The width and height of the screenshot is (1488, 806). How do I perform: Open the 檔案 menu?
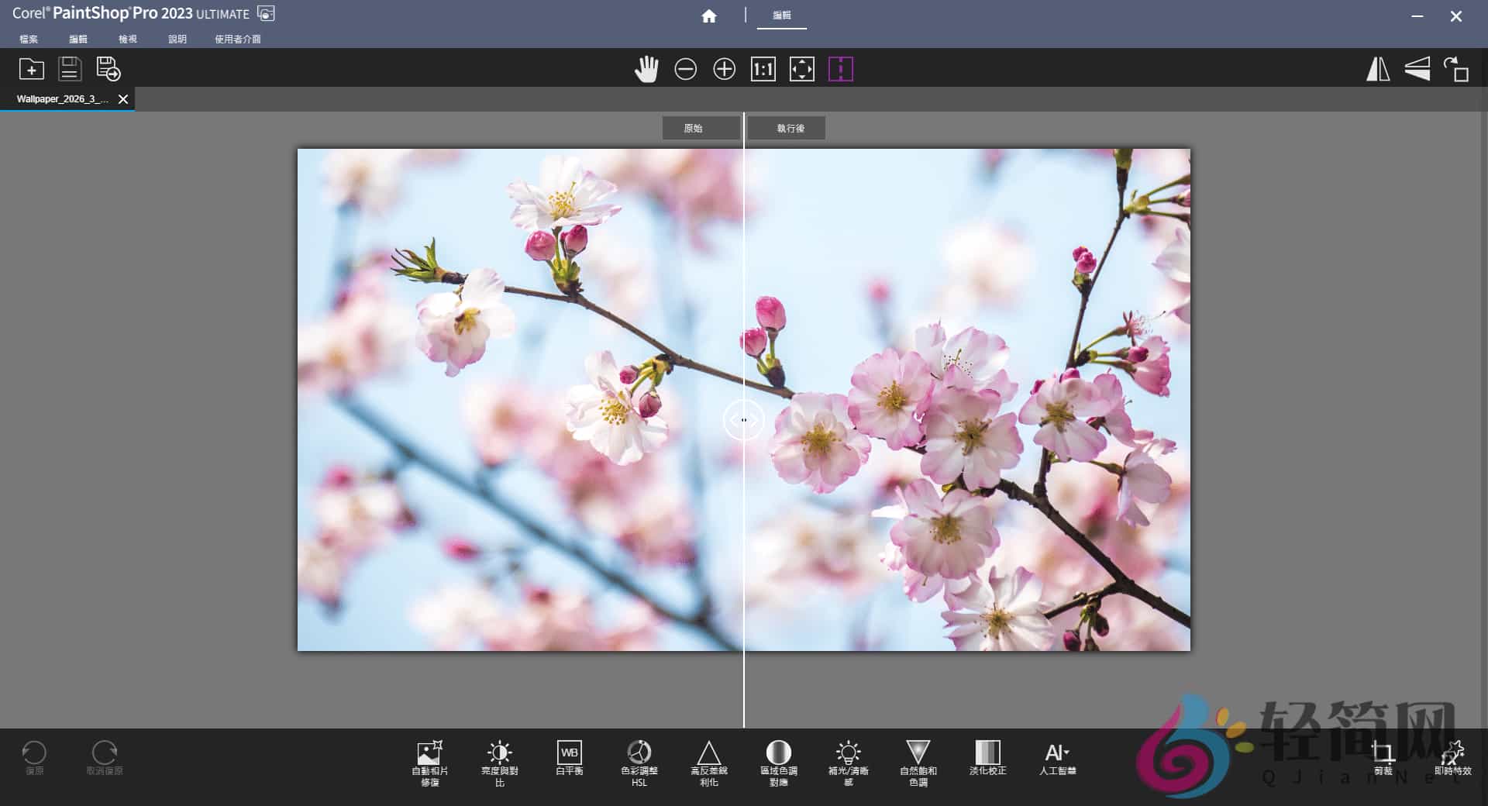tap(28, 39)
